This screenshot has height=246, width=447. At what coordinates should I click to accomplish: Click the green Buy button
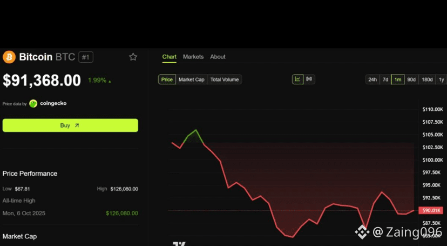[70, 125]
